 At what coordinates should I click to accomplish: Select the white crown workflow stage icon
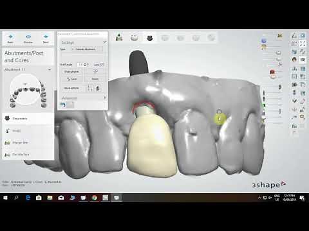point(135,38)
